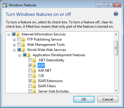The width and height of the screenshot is (124, 108).
Task: Click folder icon beside Internet Information Services
Action: pos(18,34)
